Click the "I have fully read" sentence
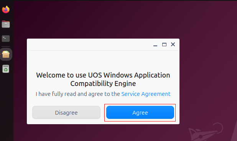Image resolution: width=237 pixels, height=141 pixels. [78, 94]
